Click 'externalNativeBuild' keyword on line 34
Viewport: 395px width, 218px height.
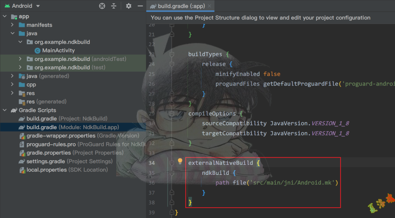coord(220,163)
